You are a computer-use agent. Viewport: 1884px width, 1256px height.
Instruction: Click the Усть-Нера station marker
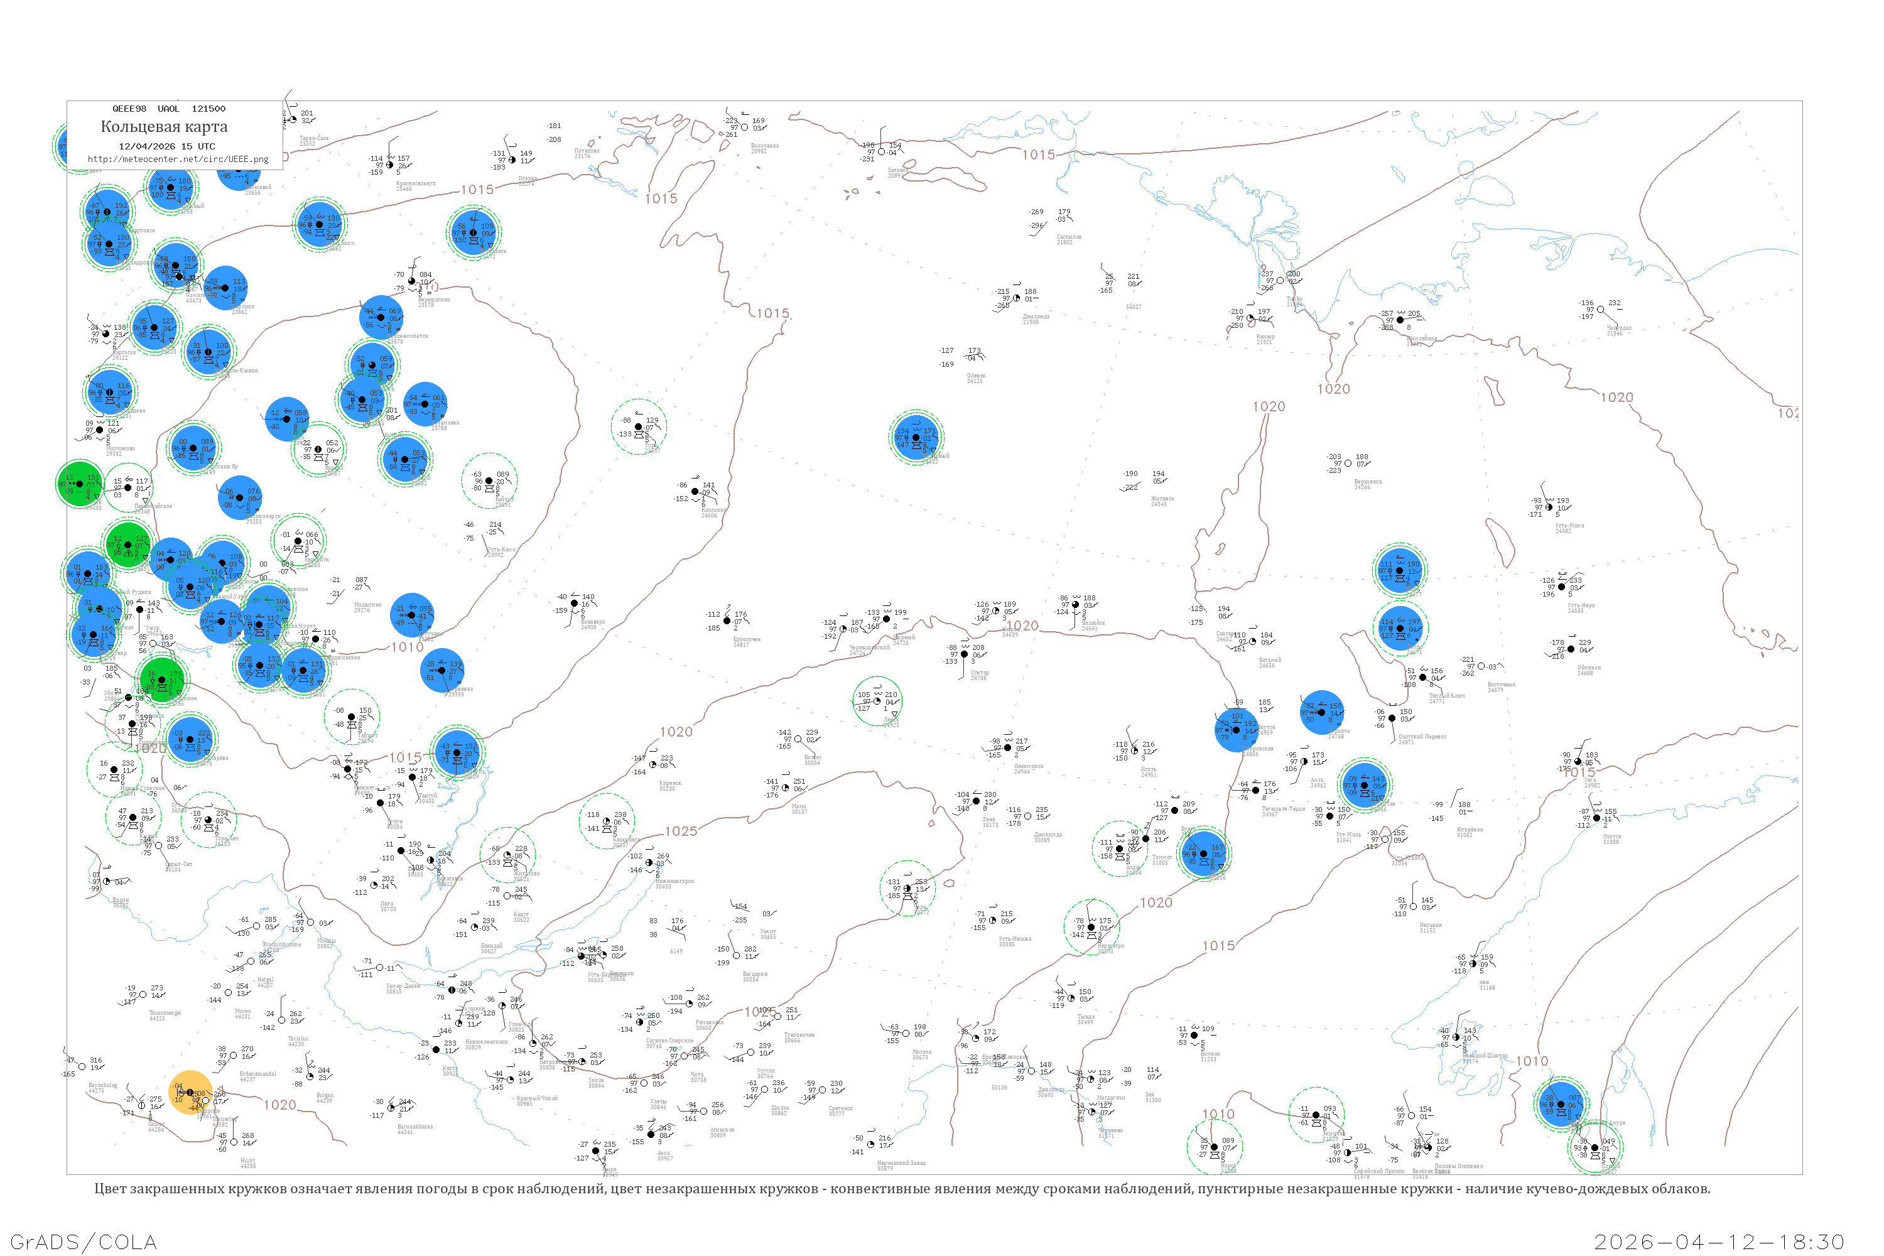[1562, 587]
